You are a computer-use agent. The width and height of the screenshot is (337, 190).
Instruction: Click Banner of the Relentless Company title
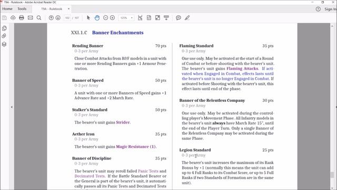pyautogui.click(x=212, y=100)
